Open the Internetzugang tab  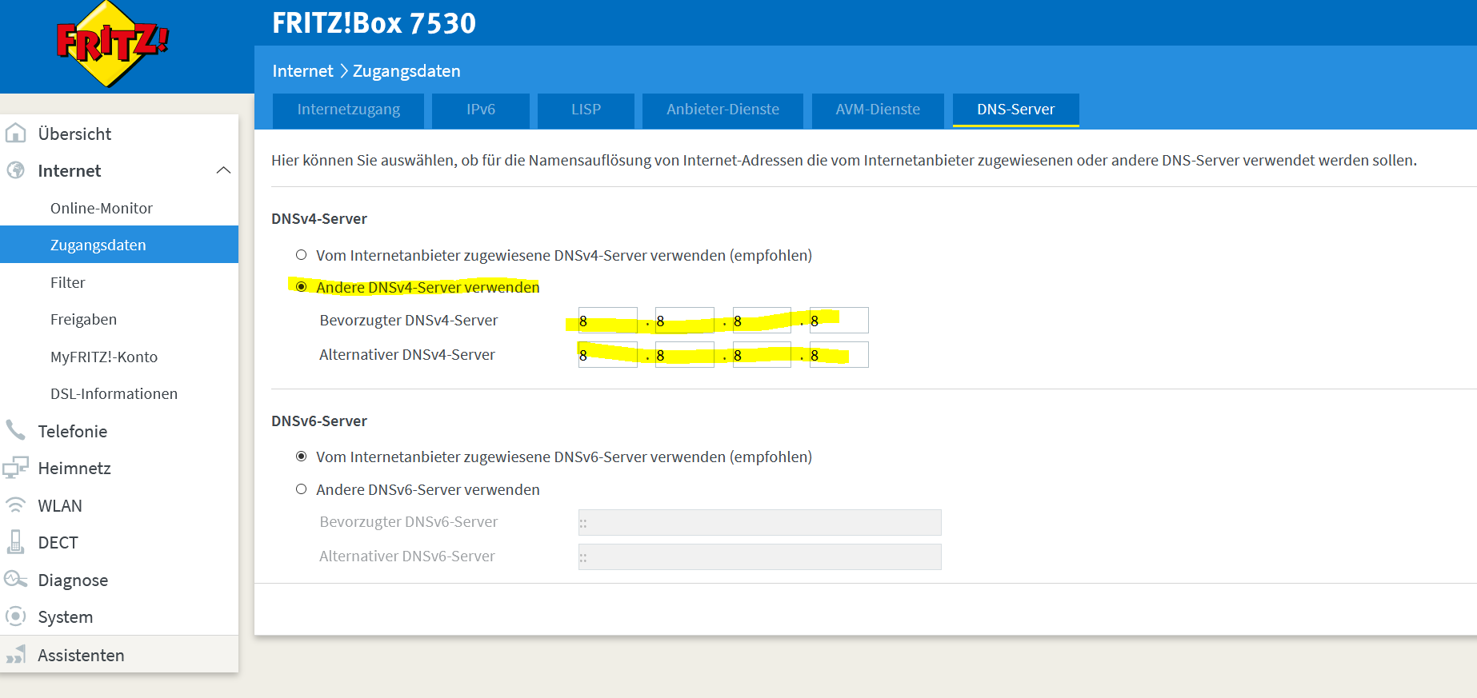coord(348,110)
